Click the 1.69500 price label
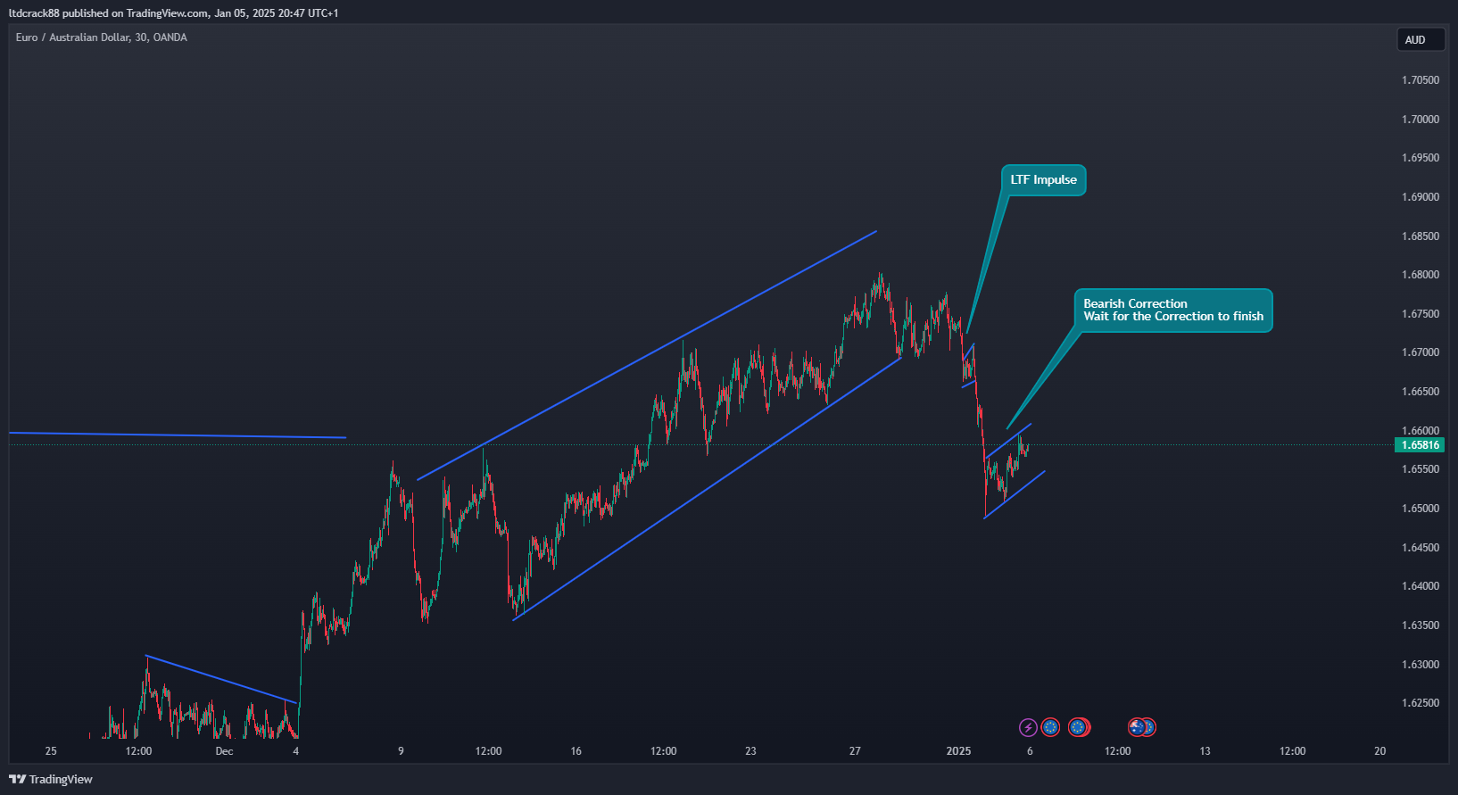Screen dimensions: 1458x795 1421,158
